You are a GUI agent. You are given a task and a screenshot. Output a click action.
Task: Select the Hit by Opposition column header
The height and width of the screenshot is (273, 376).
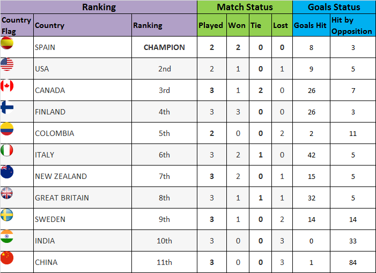[x=352, y=25]
